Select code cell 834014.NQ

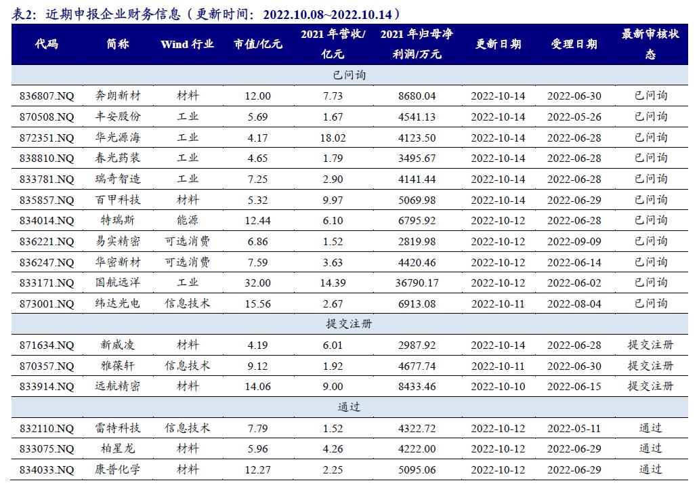coord(47,221)
